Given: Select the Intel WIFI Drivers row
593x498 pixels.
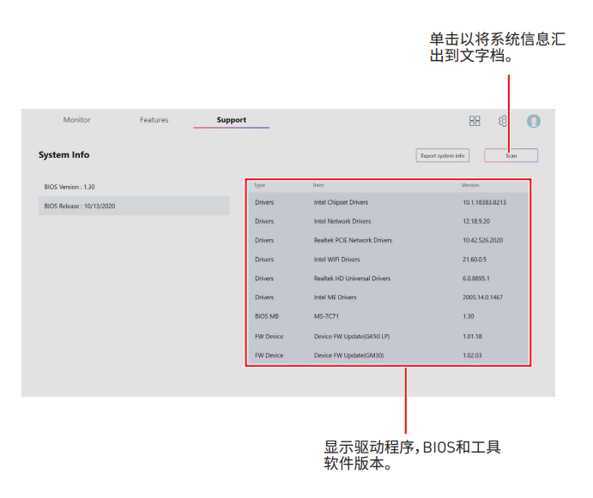Looking at the screenshot, I should [388, 259].
